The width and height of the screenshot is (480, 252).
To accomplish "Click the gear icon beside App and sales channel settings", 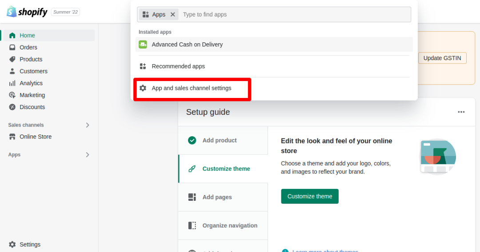I will 143,88.
